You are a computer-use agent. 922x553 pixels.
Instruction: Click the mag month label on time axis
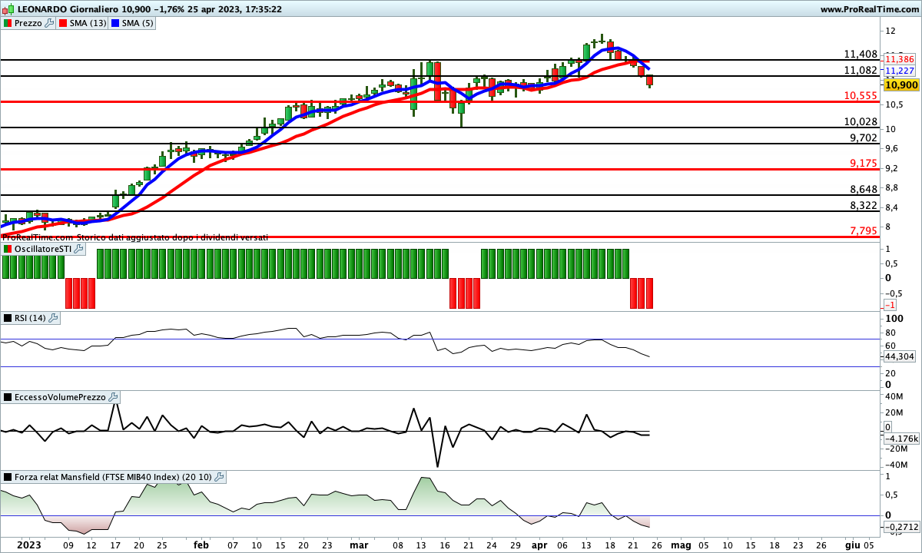(681, 545)
